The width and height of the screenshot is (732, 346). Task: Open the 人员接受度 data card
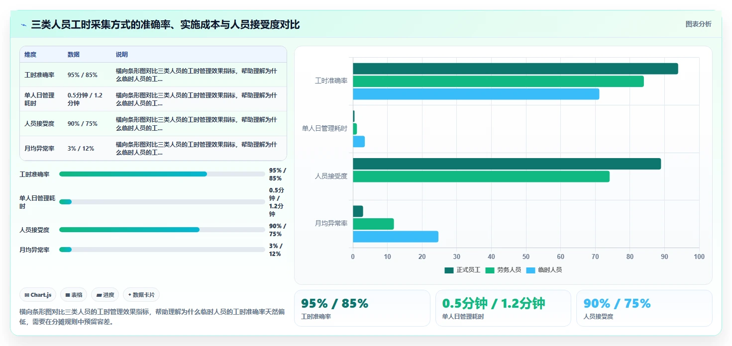644,308
